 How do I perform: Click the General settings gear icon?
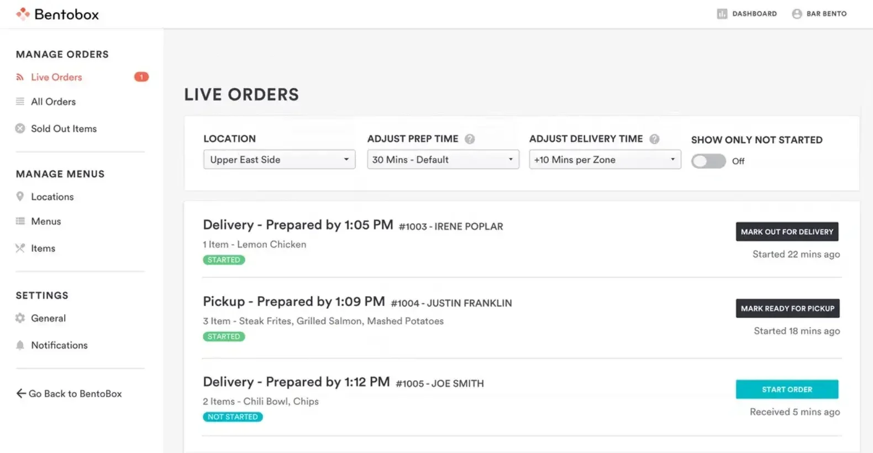(x=20, y=318)
